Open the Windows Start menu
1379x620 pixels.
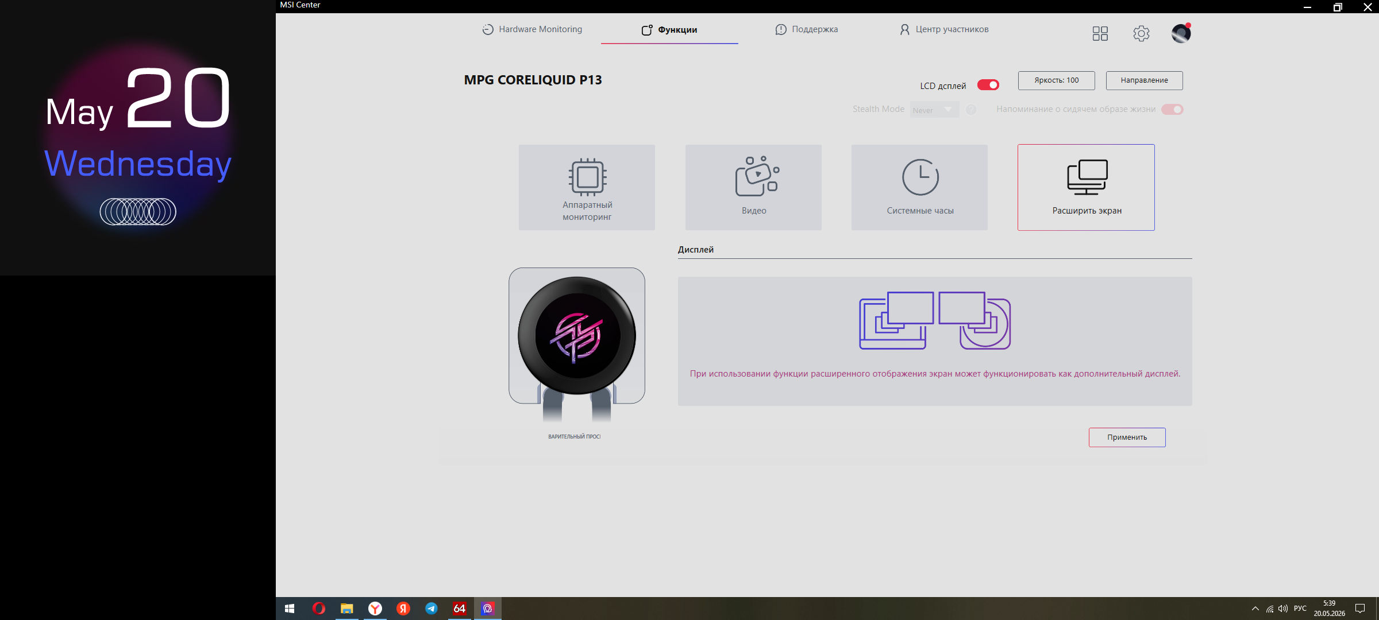pos(290,609)
